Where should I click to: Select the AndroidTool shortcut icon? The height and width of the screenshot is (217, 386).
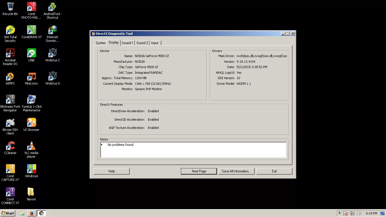pos(53,10)
